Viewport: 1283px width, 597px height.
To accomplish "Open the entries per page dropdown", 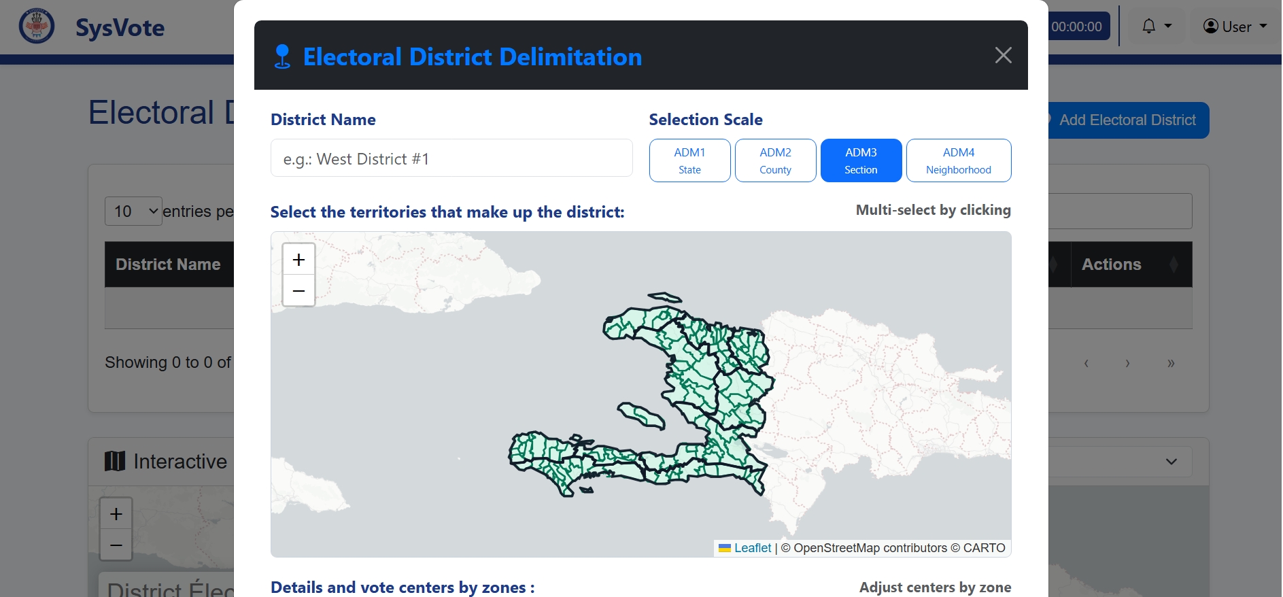I will coord(133,211).
